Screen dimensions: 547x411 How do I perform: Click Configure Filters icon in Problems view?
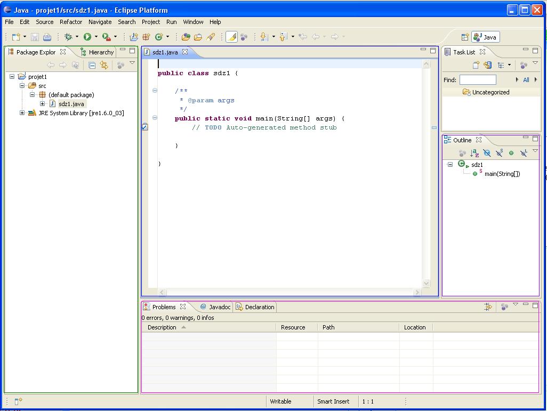[488, 307]
